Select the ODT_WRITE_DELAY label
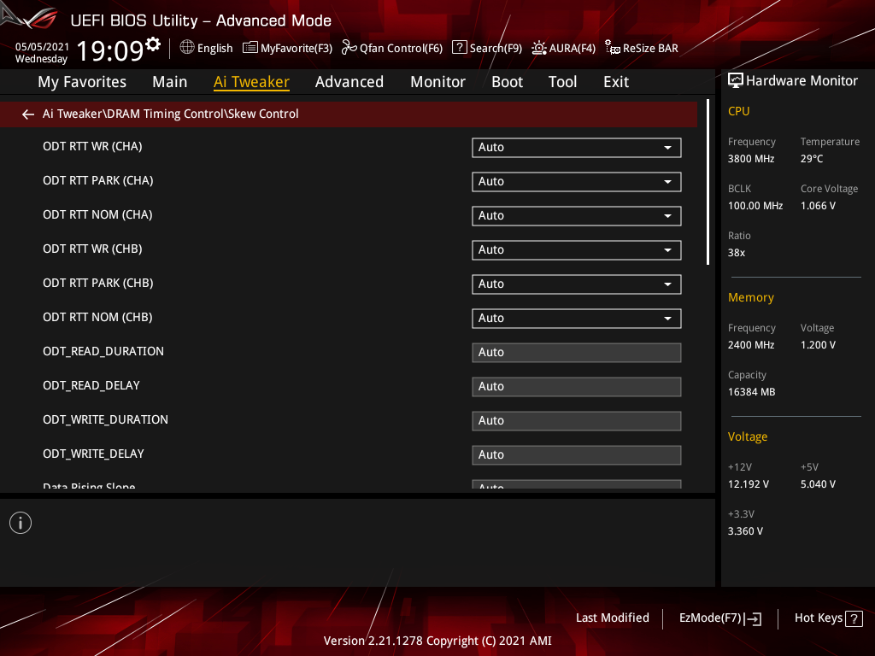The image size is (875, 656). click(94, 454)
